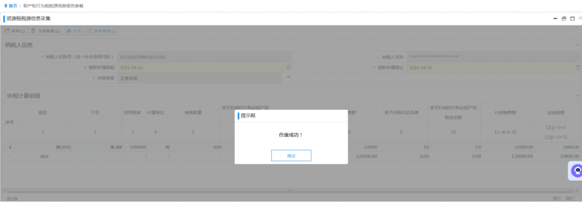Click the scrollbar right arrow
Image resolution: width=582 pixels, height=202 pixels.
(x=578, y=191)
